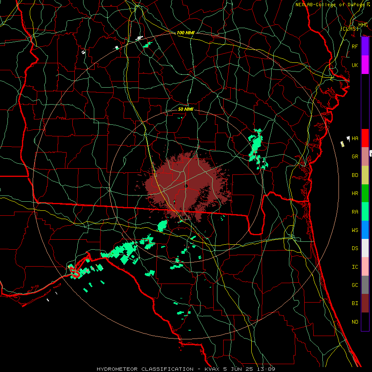Click the RF purple legend swatch
The width and height of the screenshot is (372, 372).
[x=365, y=46]
